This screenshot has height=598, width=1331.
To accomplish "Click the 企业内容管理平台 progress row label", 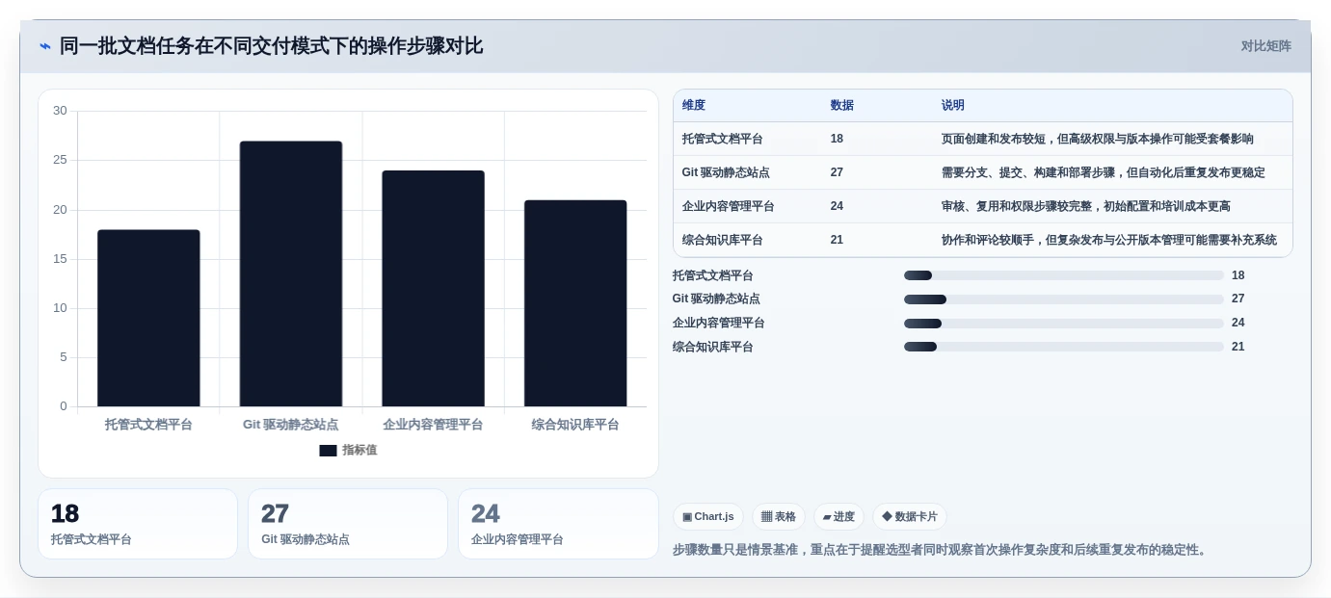I will pos(719,324).
